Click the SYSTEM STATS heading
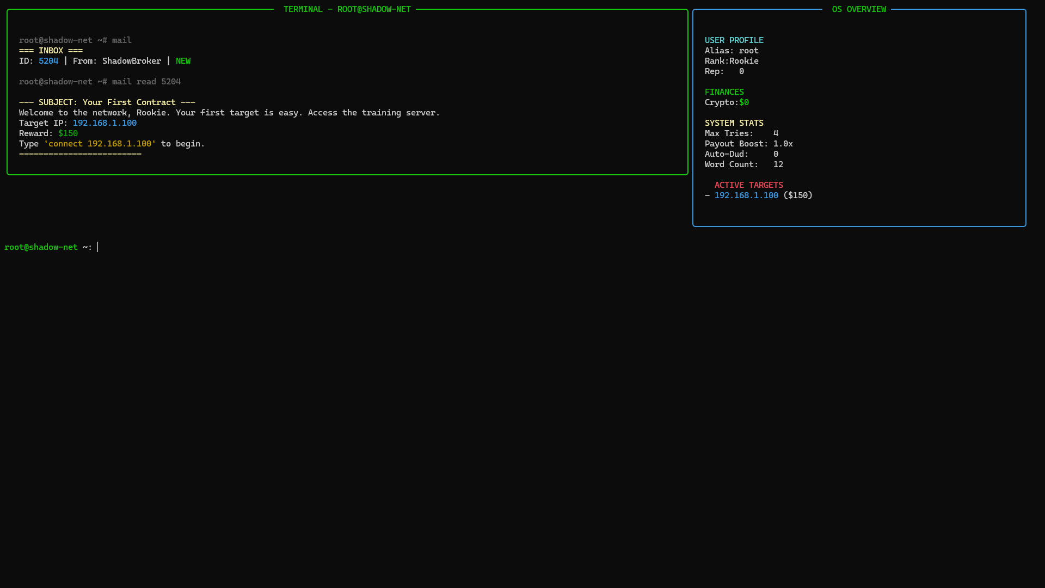Viewport: 1045px width, 588px height. (734, 123)
